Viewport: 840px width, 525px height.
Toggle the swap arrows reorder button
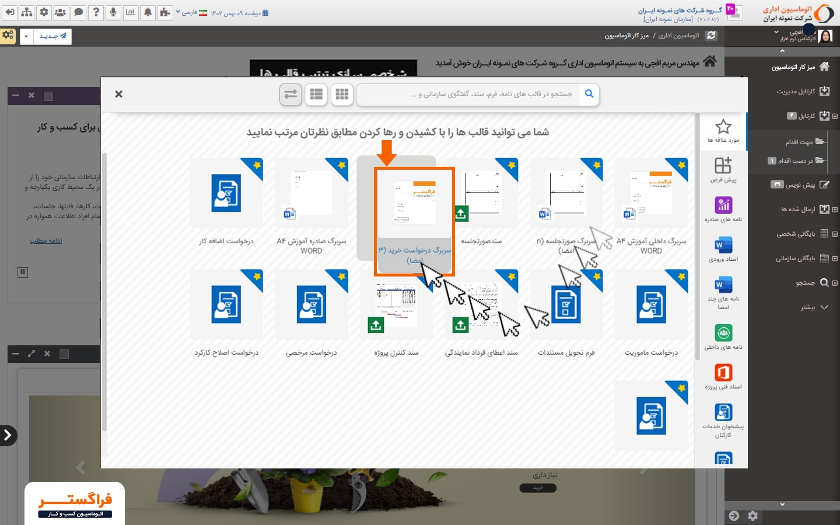[x=290, y=94]
